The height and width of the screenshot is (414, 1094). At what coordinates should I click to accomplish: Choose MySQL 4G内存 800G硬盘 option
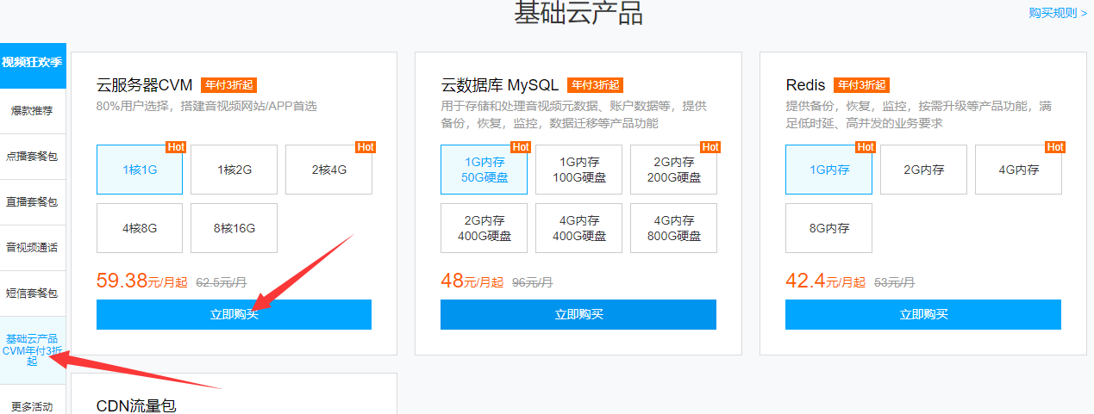(x=673, y=228)
